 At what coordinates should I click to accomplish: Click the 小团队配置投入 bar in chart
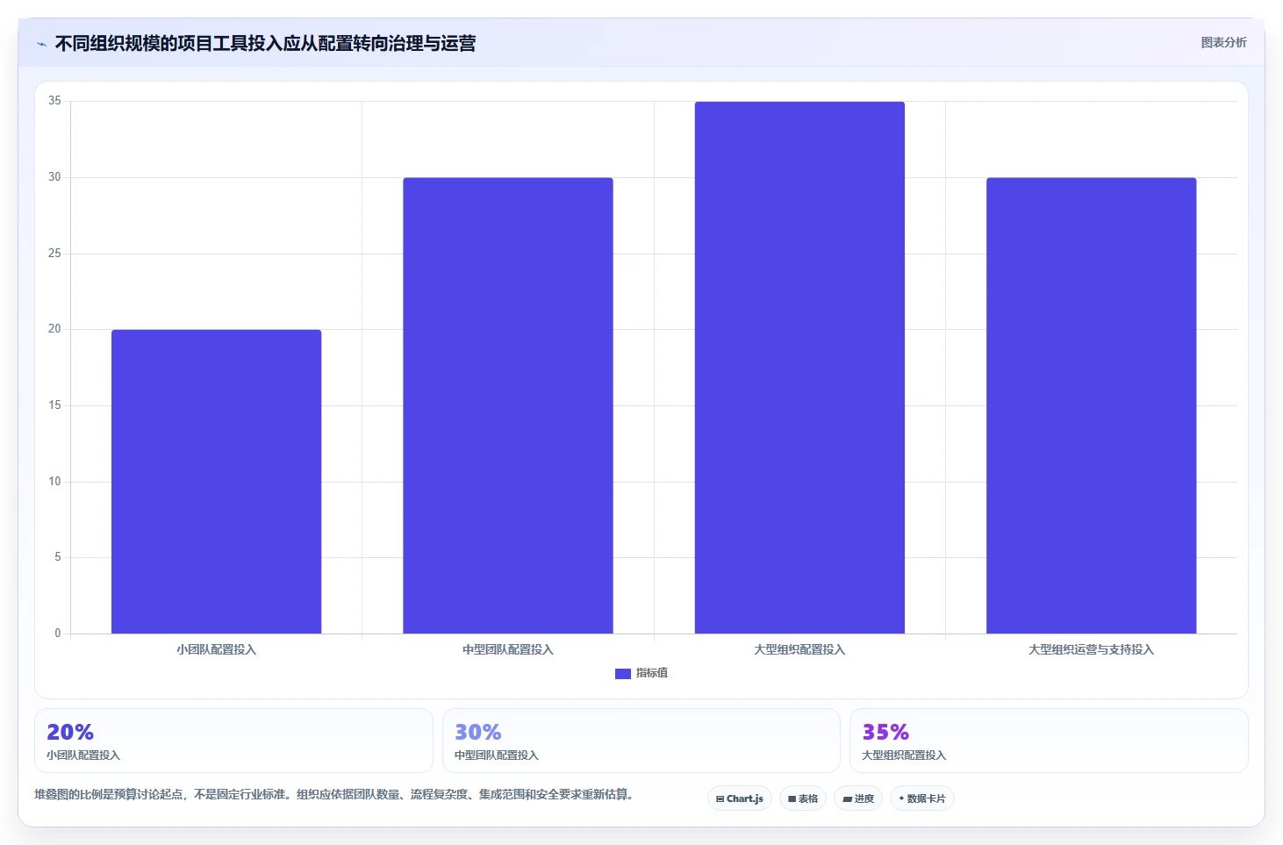coord(216,482)
